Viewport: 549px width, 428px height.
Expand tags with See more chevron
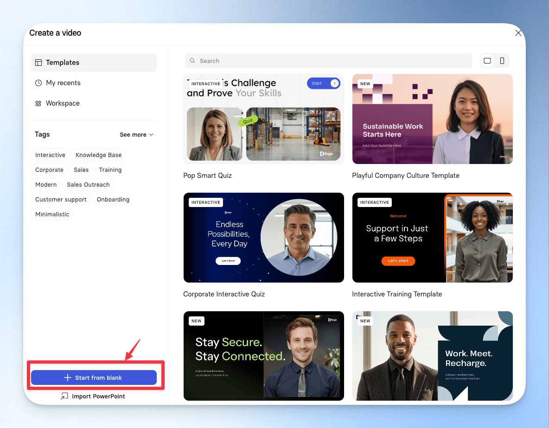[x=151, y=135]
